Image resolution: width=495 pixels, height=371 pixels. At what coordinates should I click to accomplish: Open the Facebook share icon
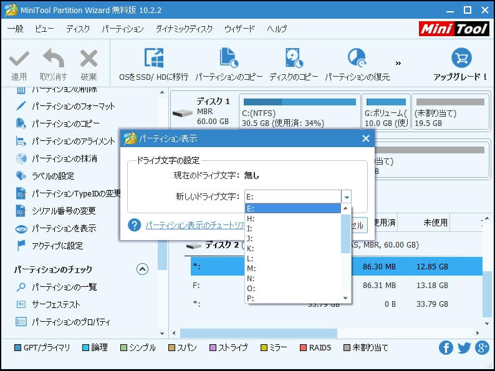446,348
